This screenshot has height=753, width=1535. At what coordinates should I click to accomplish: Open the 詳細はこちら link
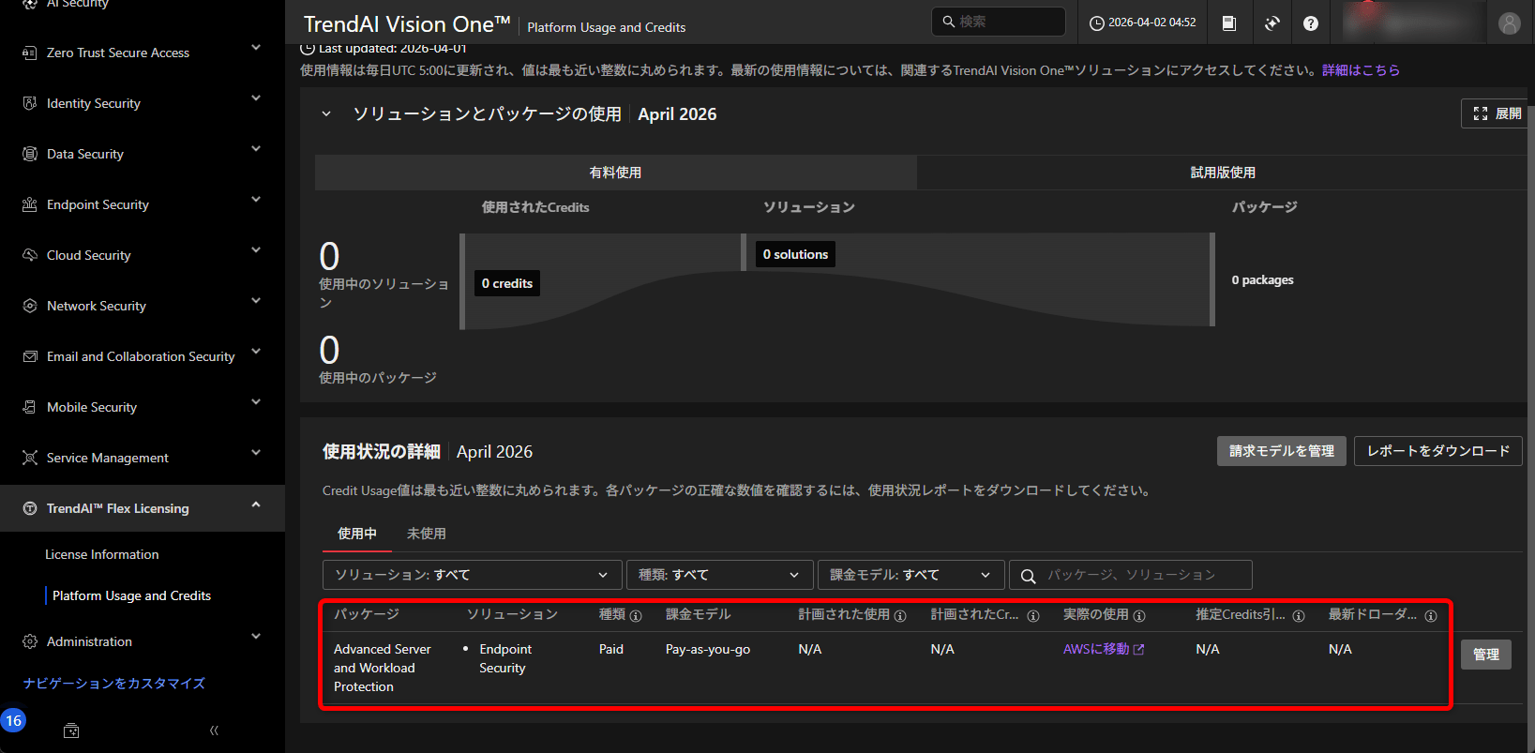click(1361, 70)
